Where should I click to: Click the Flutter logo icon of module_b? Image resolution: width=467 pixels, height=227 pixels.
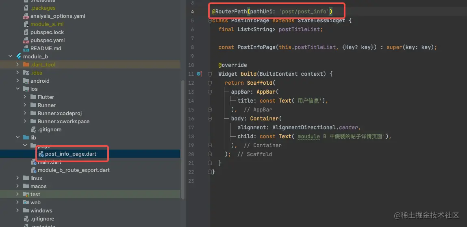(x=19, y=56)
